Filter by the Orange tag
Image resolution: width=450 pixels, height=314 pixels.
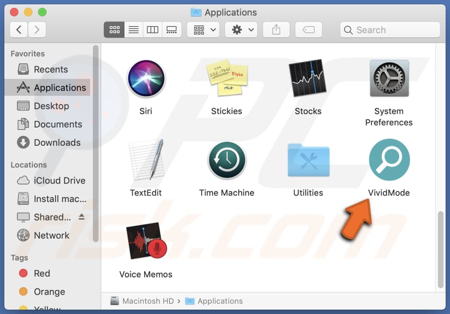(x=48, y=292)
